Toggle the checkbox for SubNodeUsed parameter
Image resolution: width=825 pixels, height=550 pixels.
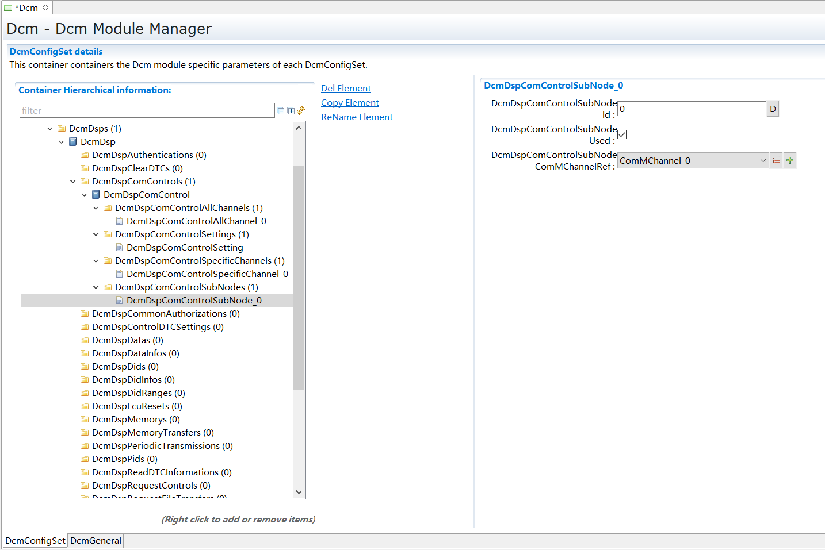click(622, 134)
